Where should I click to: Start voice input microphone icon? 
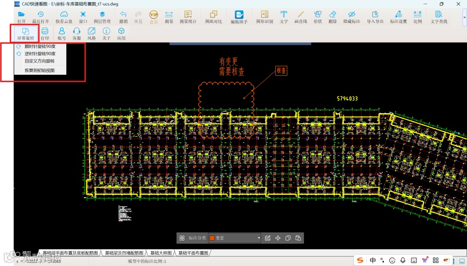(x=403, y=260)
